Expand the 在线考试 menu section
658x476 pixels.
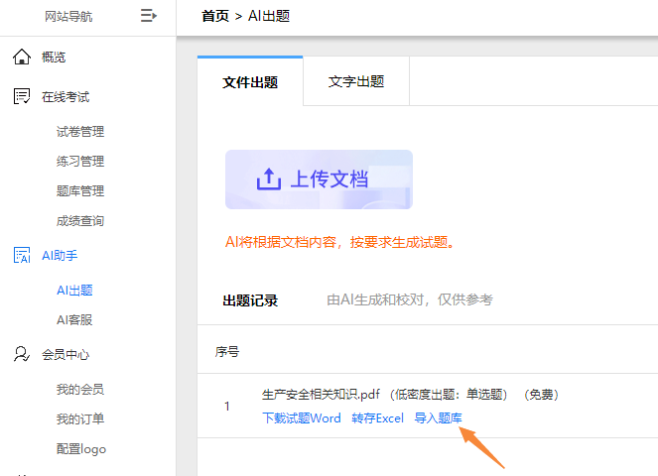coord(66,97)
